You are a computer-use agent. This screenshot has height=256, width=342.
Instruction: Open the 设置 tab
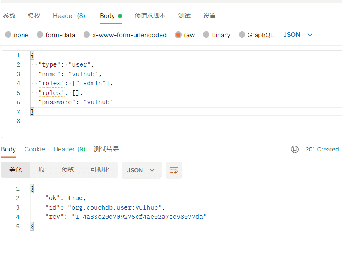point(210,16)
